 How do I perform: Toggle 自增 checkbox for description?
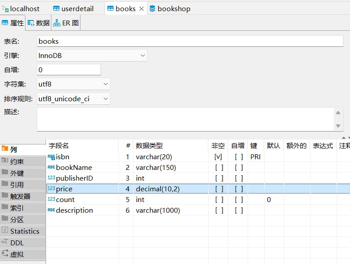[239, 210]
